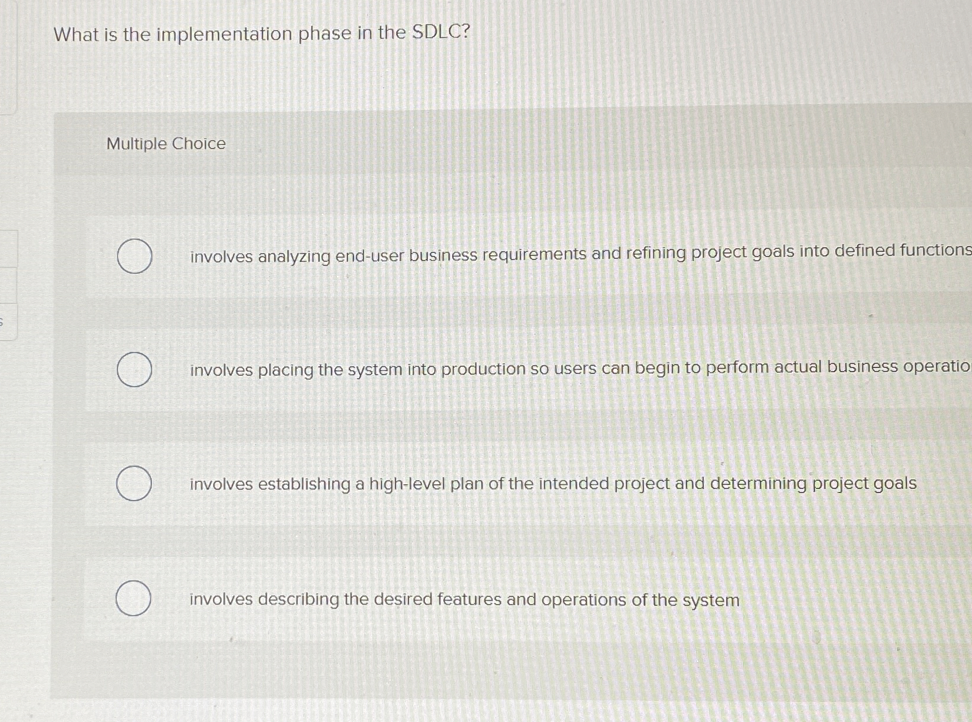
Task: Select the answer about placing system into production
Action: click(x=134, y=369)
